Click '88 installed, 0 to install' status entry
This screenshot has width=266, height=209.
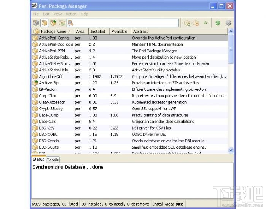(115, 204)
